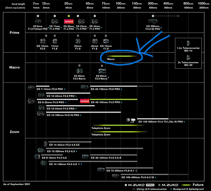Click the ED 100-400mm F5.0-6.3 IS lens image
211x191 pixels.
[116, 177]
